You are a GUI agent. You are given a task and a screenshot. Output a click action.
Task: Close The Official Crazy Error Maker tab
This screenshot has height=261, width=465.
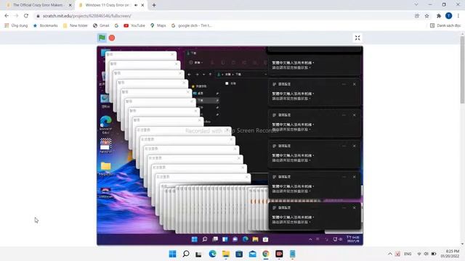pyautogui.click(x=70, y=5)
